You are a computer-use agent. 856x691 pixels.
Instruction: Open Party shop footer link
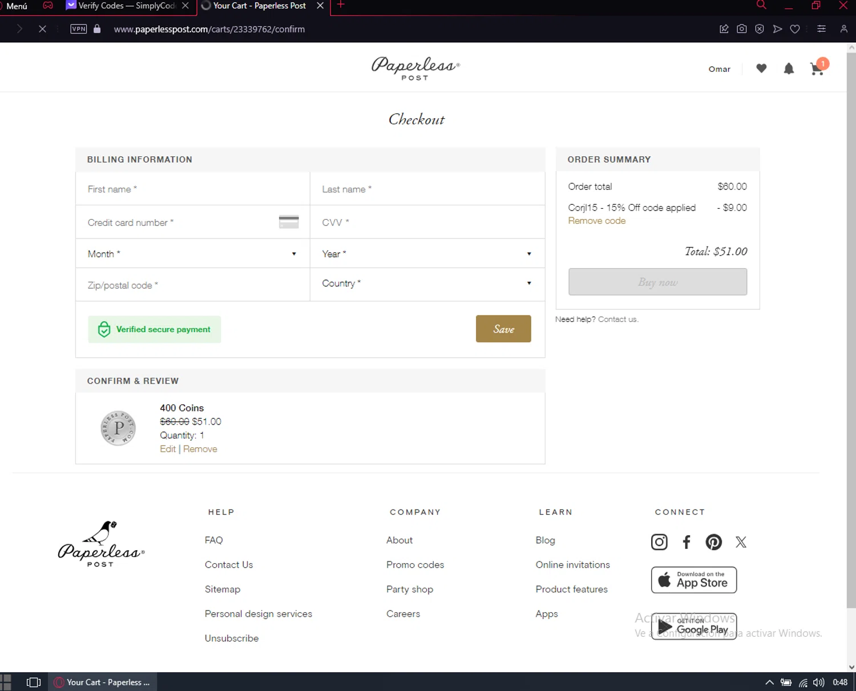click(410, 589)
